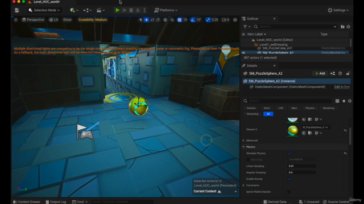364x204 pixels.
Task: Select the All filter tab
Action: click(x=268, y=114)
